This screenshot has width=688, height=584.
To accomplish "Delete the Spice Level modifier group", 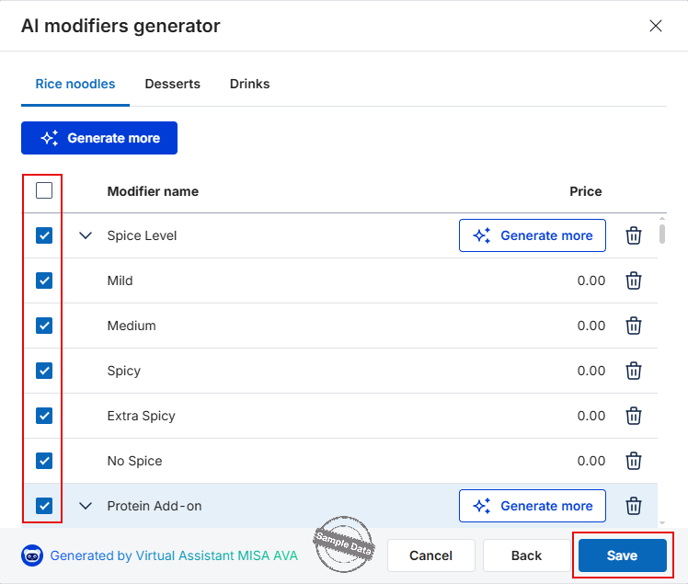I will pyautogui.click(x=633, y=235).
